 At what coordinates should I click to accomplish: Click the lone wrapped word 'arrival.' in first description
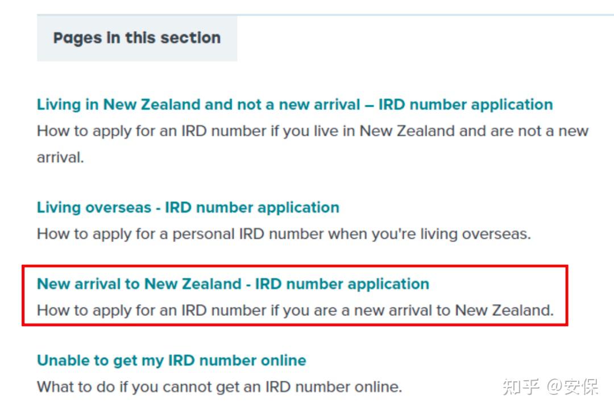coord(60,157)
